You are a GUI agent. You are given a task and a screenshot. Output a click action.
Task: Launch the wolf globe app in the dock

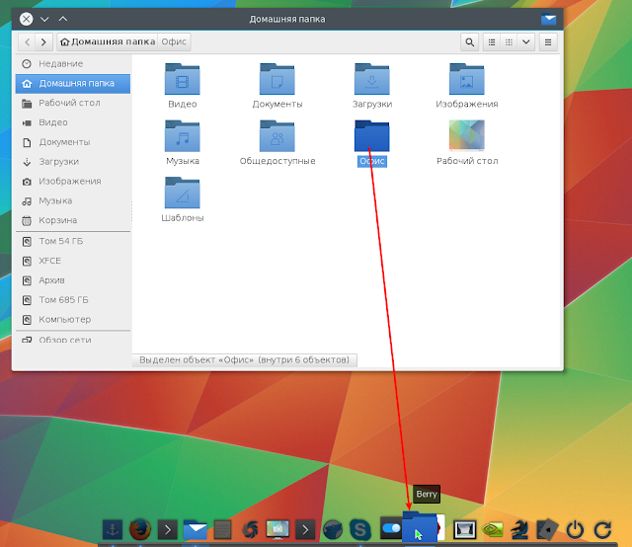click(x=333, y=529)
